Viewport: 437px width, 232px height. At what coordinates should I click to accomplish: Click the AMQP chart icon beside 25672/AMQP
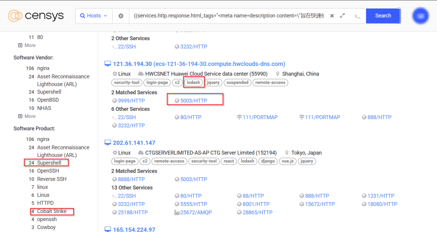(177, 212)
